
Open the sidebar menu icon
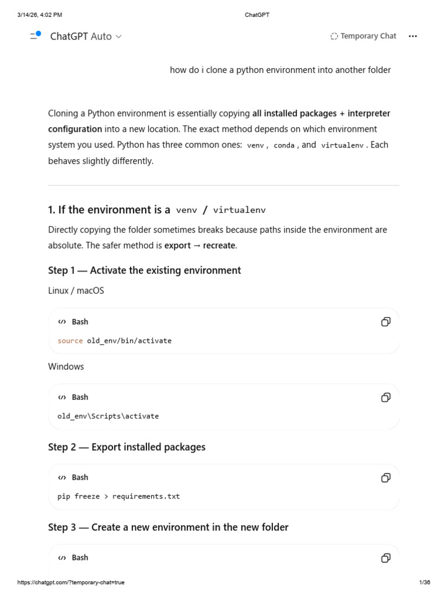[x=35, y=36]
